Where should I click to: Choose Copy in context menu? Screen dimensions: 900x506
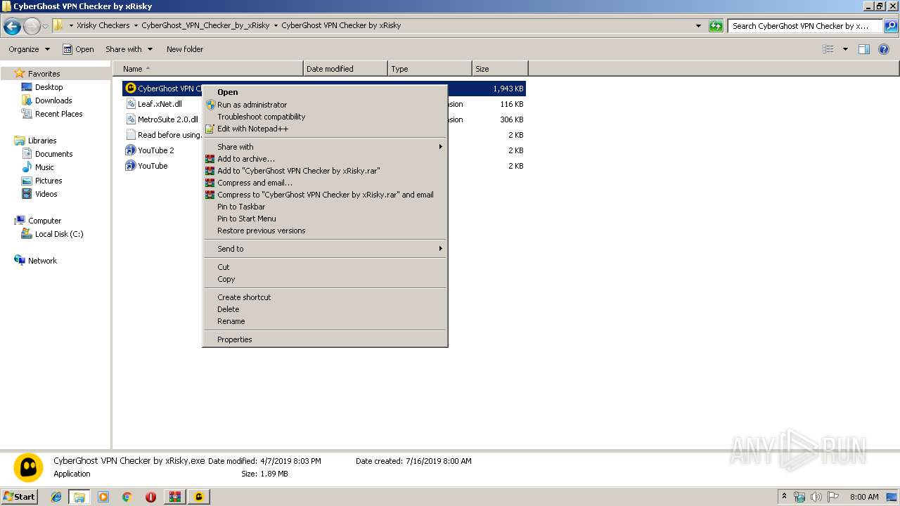[325, 279]
